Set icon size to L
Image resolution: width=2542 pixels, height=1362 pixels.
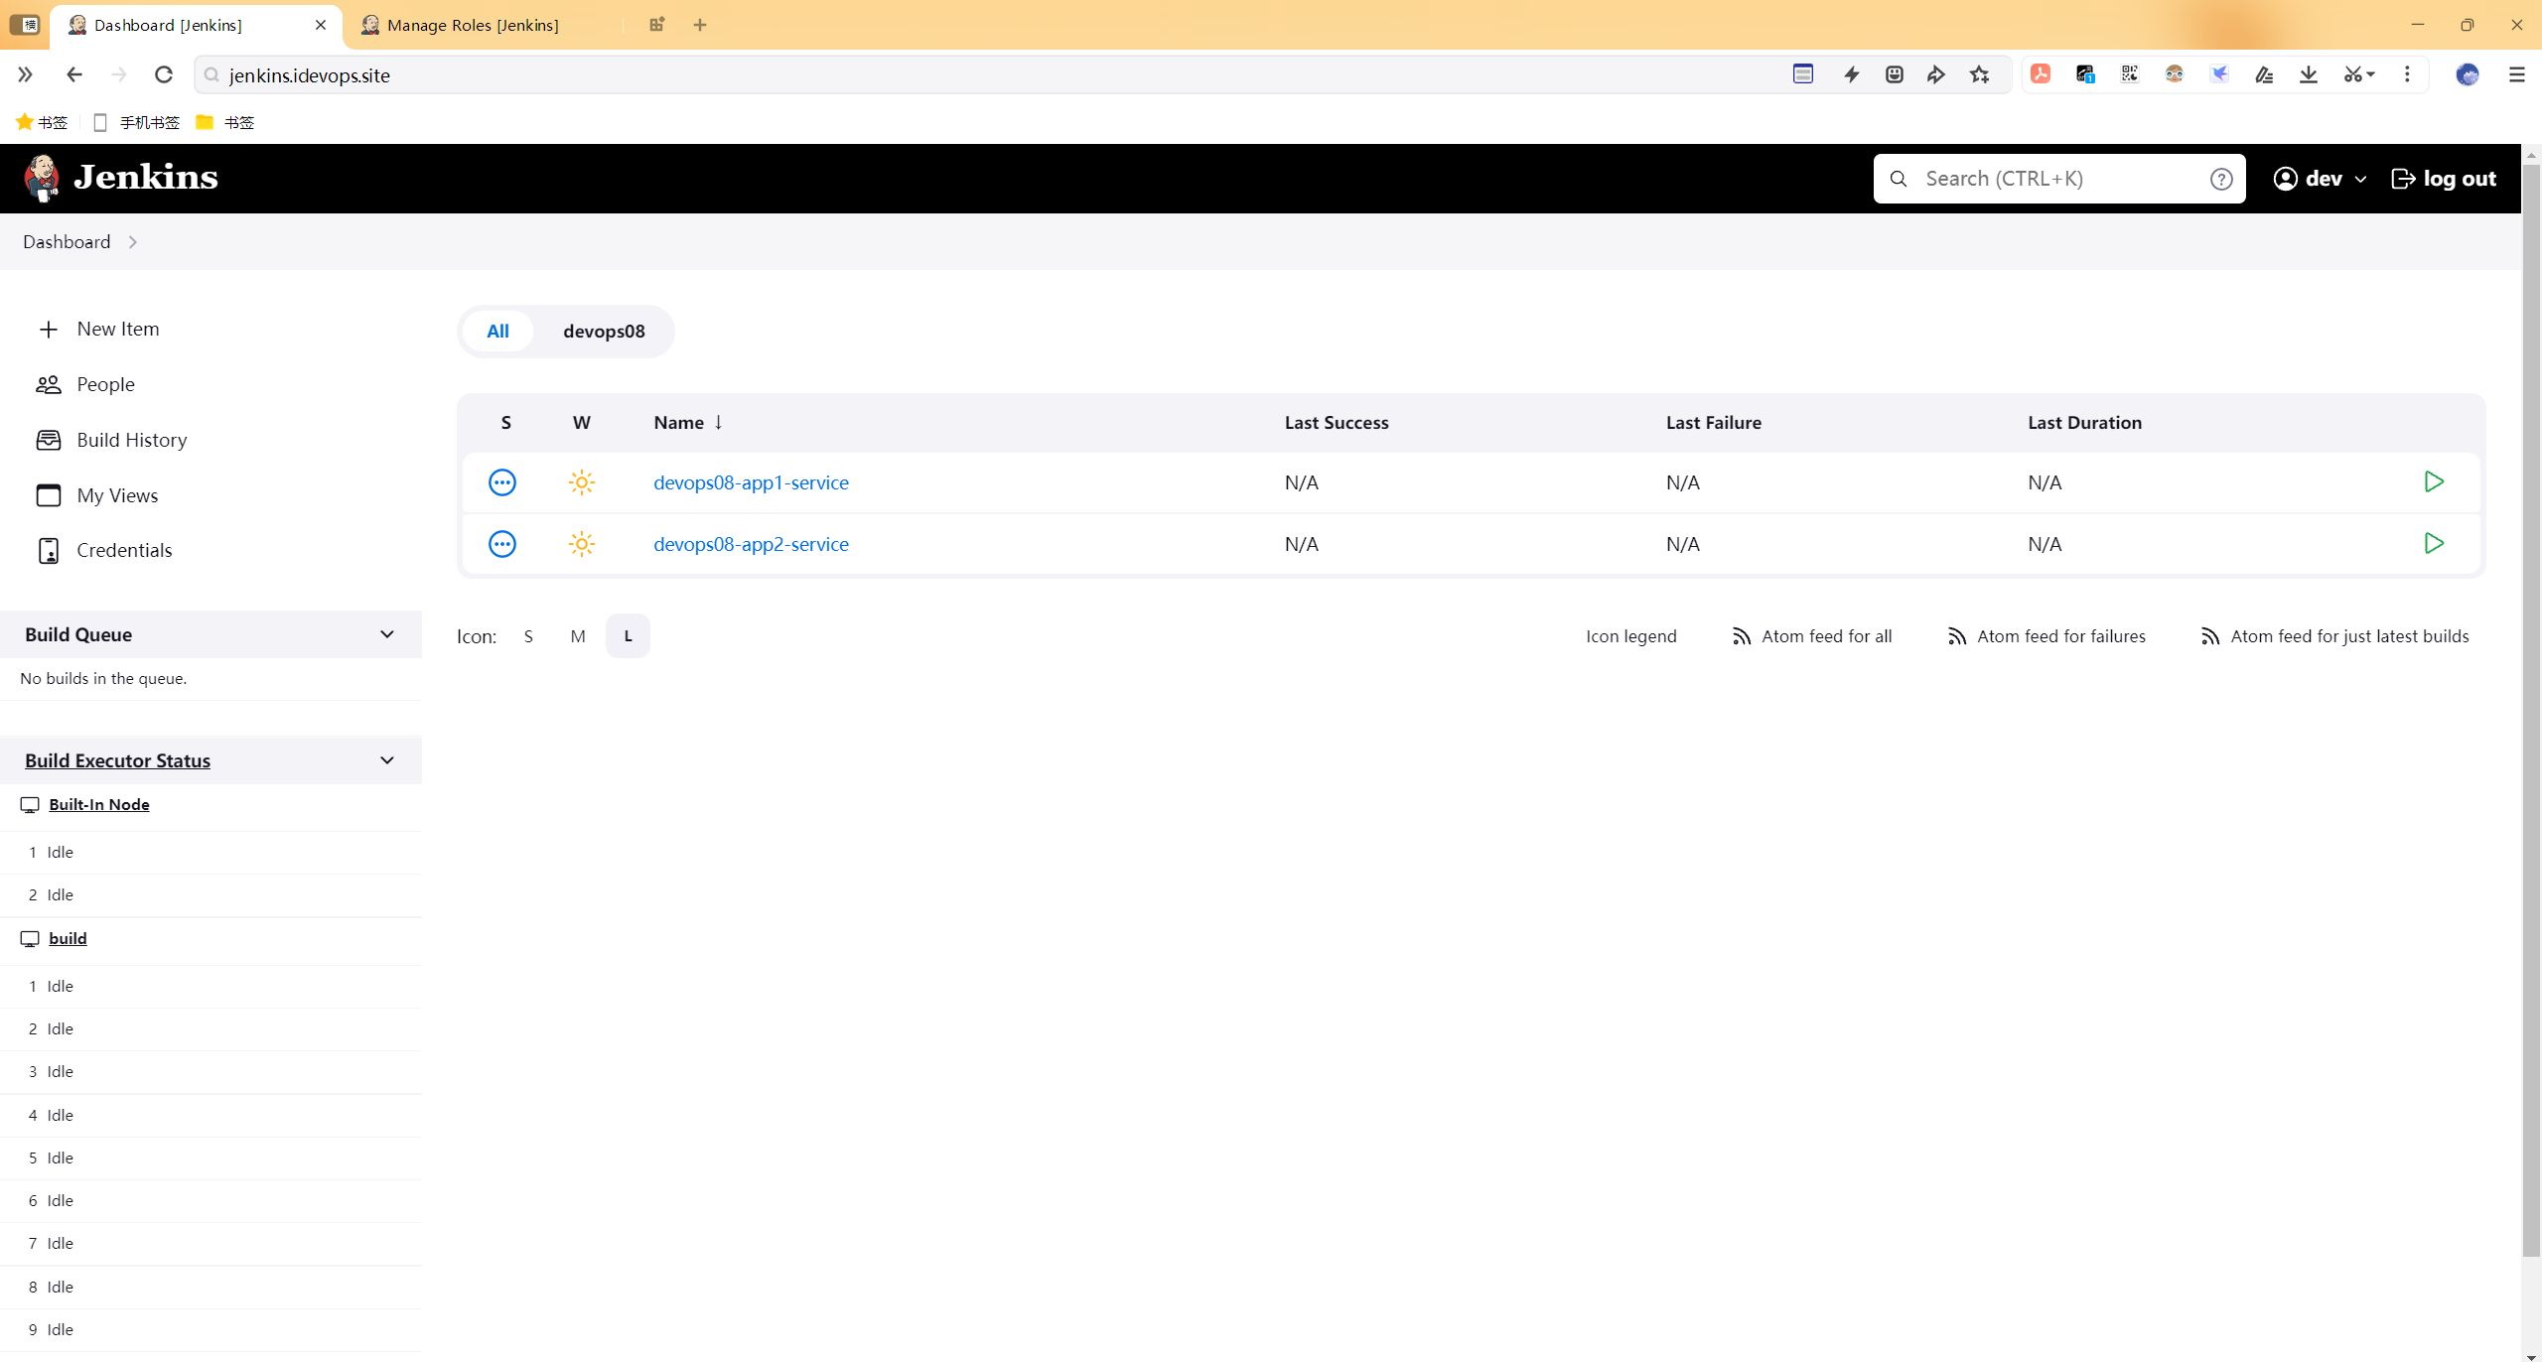pyautogui.click(x=628, y=636)
